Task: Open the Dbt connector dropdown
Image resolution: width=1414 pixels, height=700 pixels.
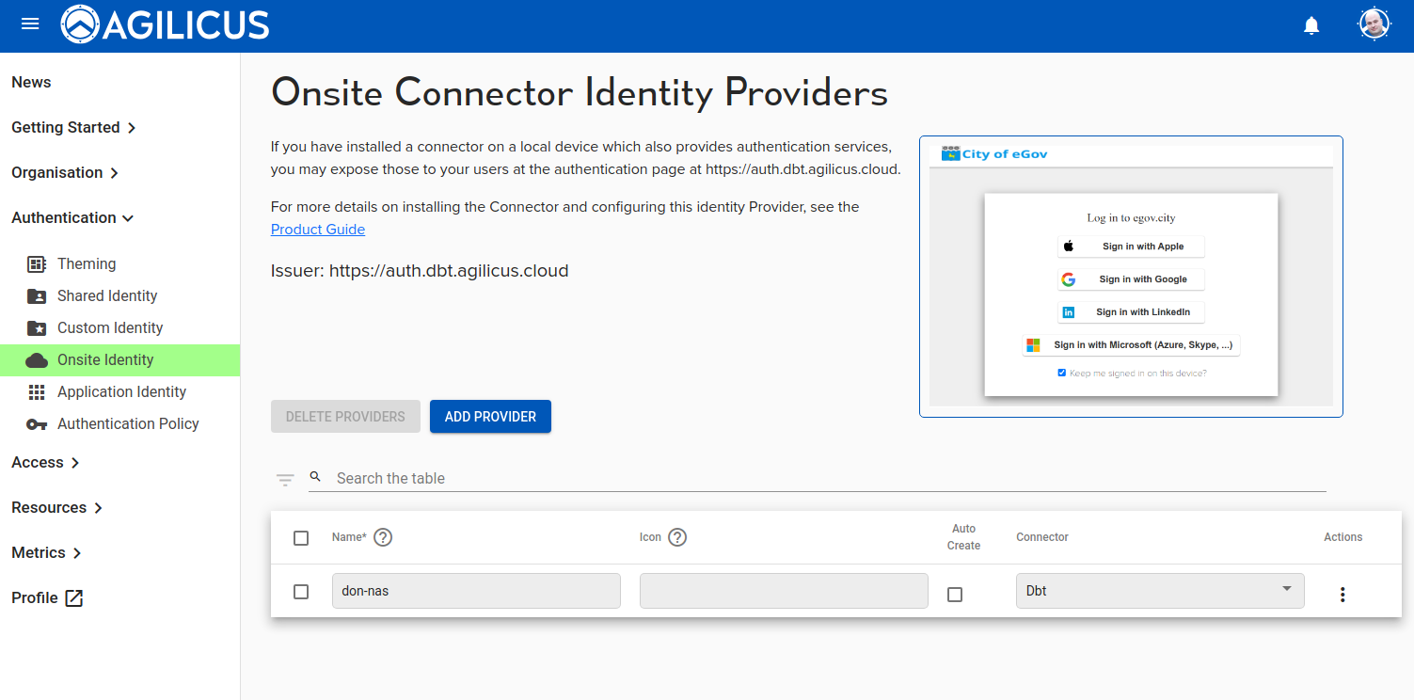Action: [1159, 591]
